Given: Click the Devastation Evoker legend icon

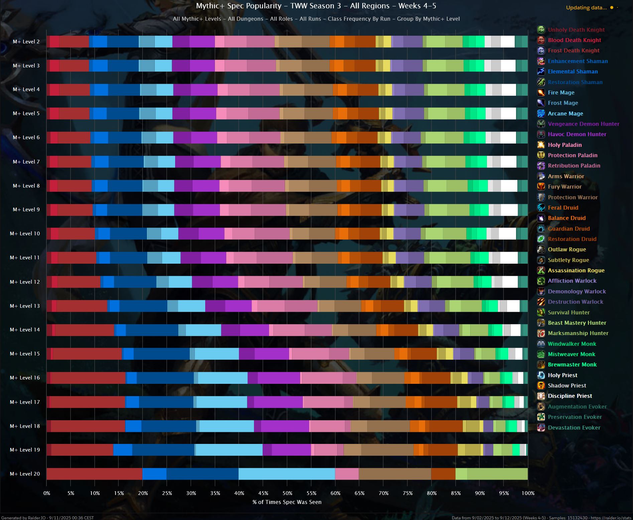Looking at the screenshot, I should click(541, 428).
